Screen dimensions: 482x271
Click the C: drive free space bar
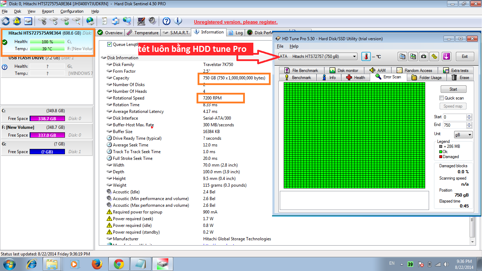tap(47, 119)
